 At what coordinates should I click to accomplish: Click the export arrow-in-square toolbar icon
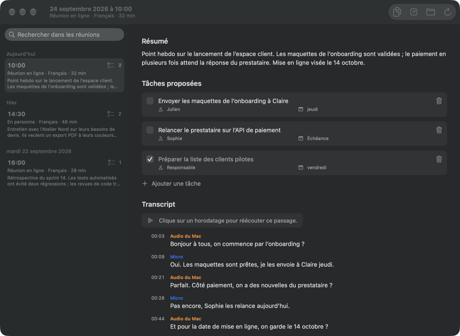[x=414, y=12]
